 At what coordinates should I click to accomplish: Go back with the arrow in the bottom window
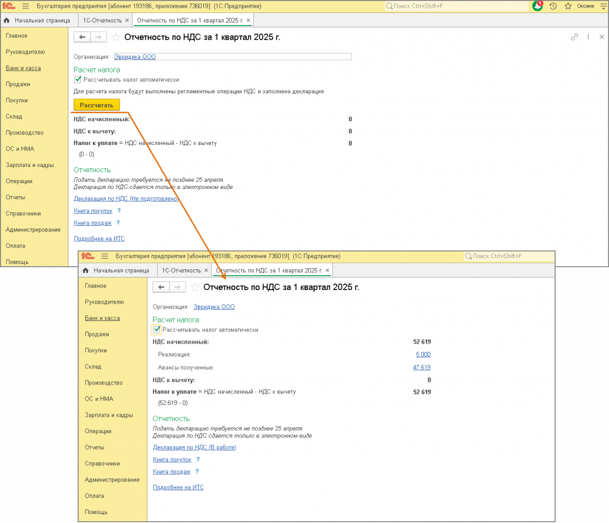click(161, 287)
